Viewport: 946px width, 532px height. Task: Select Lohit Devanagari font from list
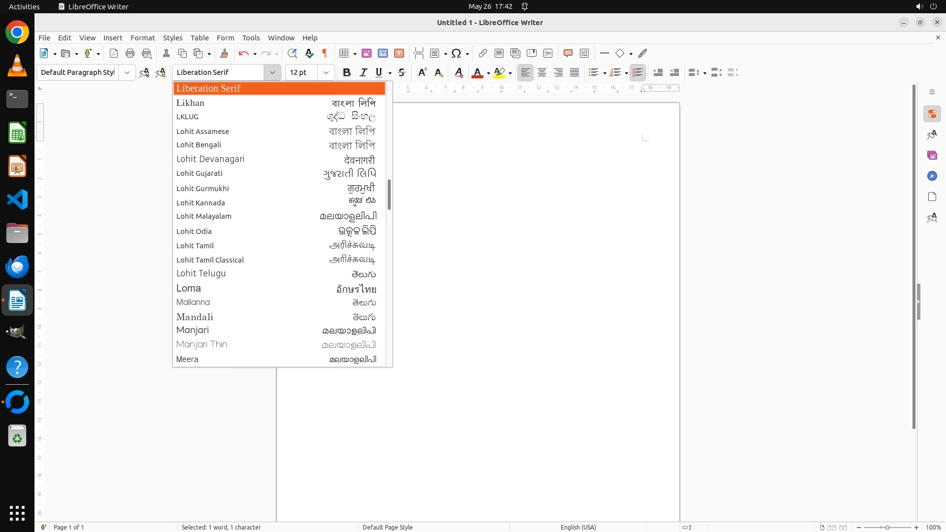[x=210, y=159]
